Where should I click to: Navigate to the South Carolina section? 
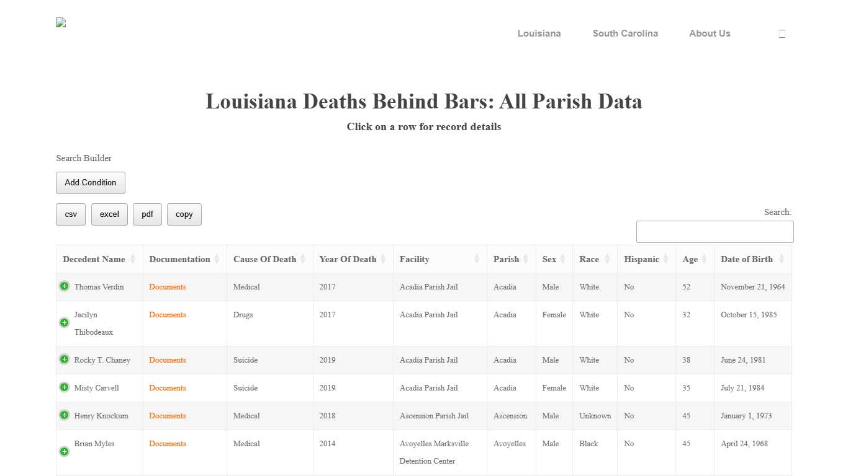pyautogui.click(x=625, y=33)
